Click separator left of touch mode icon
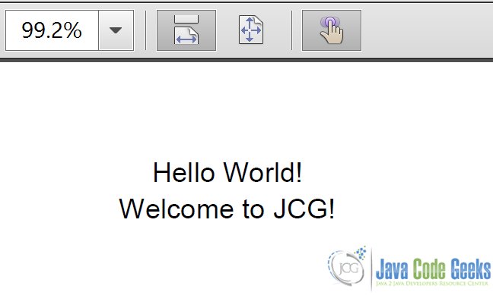Viewport: 493px width, 295px height. point(292,30)
